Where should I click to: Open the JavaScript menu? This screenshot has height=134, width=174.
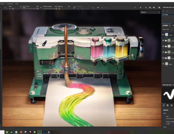(10, 4)
